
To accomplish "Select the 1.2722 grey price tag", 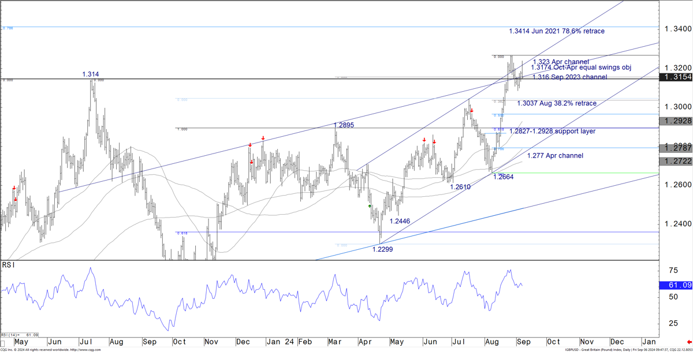I will [x=676, y=161].
